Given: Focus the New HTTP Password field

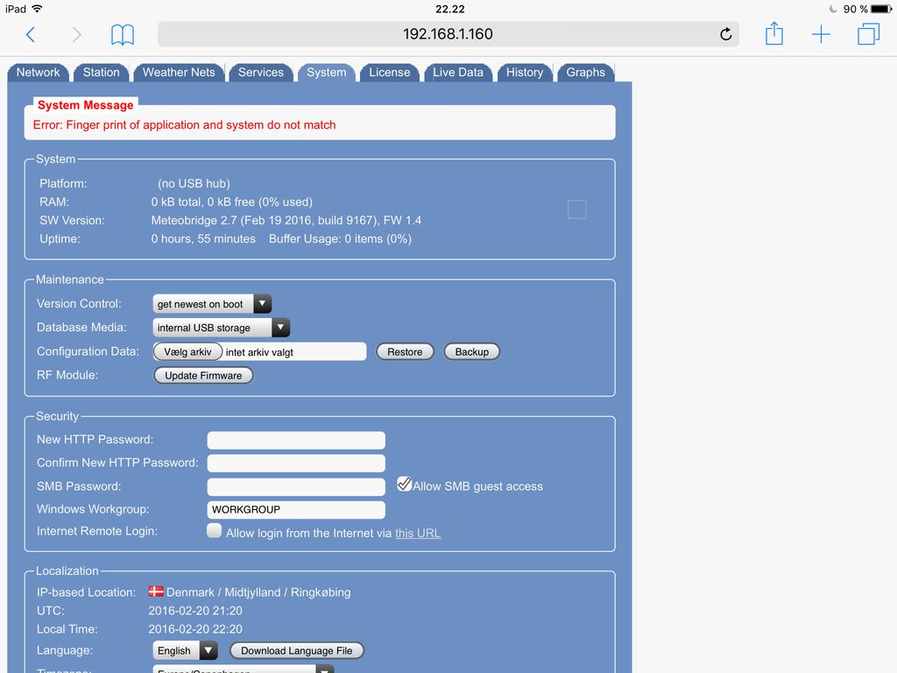Looking at the screenshot, I should coord(296,440).
